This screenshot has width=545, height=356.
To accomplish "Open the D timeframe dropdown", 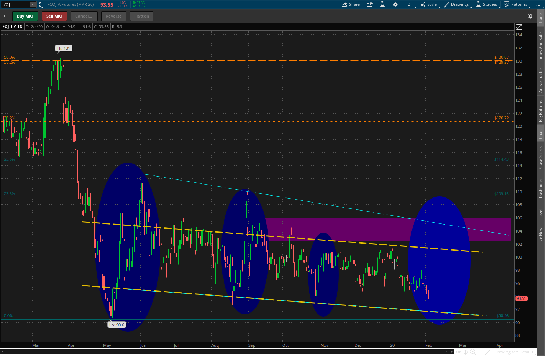I will click(409, 4).
